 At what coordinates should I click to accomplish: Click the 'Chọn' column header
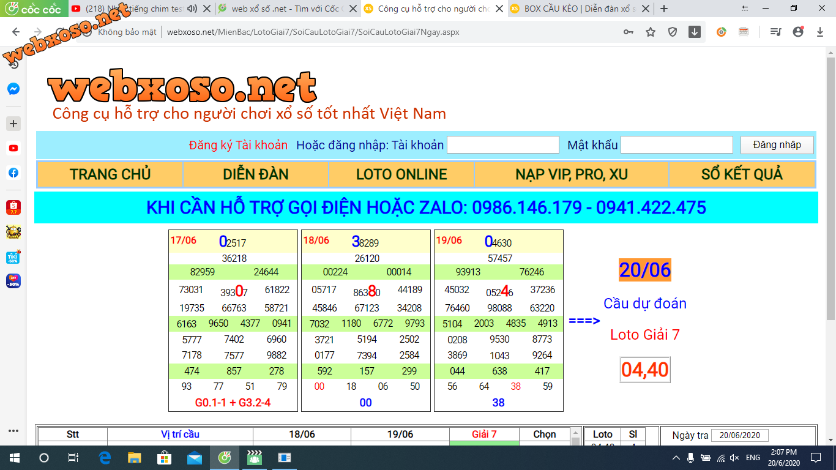tap(545, 434)
